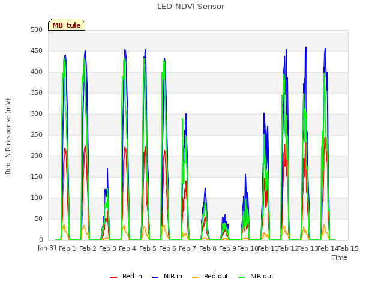Click the Feb 5 x-axis tick label
Screen dimensions: 384x288
148,248
